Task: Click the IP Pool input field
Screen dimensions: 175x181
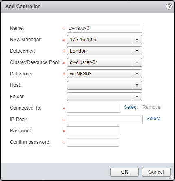Action: (105, 119)
